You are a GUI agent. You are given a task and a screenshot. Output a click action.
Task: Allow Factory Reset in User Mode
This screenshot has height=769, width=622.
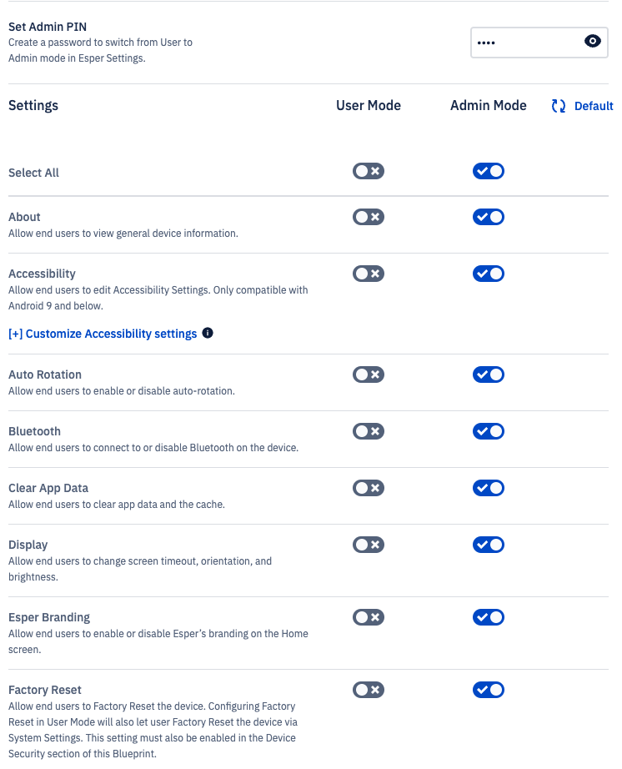click(x=368, y=690)
